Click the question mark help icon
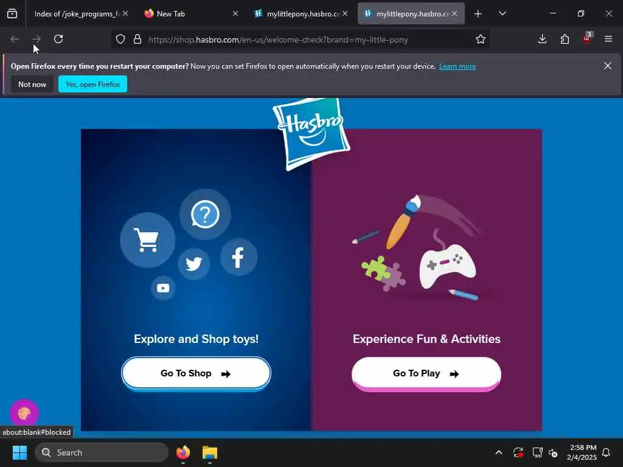 [205, 215]
